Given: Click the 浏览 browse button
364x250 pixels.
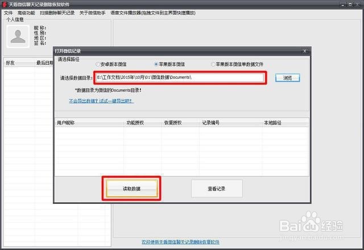Looking at the screenshot, I should [x=287, y=78].
